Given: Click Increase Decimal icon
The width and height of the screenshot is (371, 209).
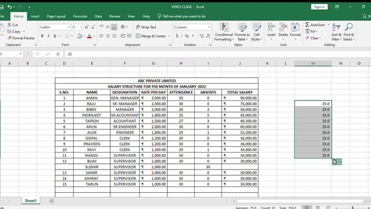Looking at the screenshot, I should click(202, 36).
